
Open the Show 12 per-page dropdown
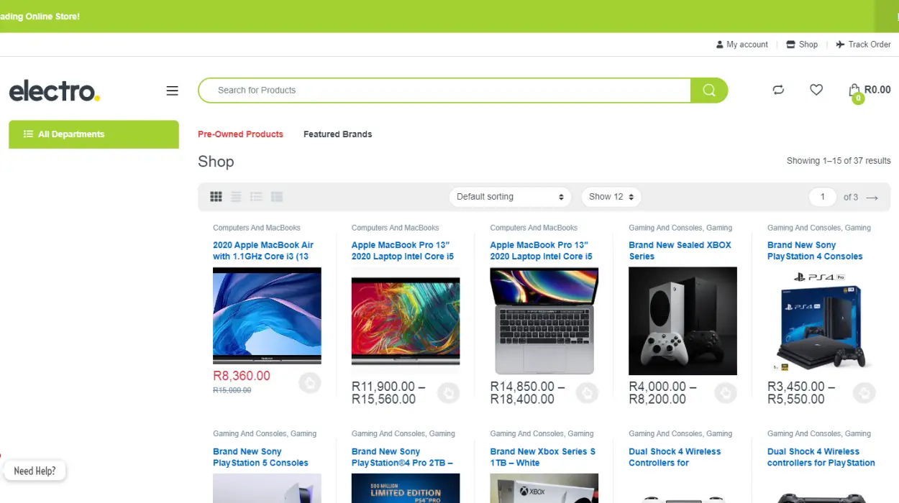[x=611, y=197]
